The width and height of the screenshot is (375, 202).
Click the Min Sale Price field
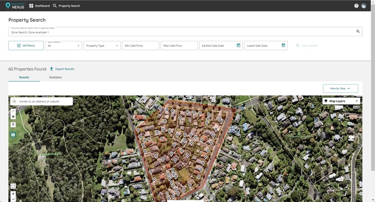pyautogui.click(x=141, y=46)
